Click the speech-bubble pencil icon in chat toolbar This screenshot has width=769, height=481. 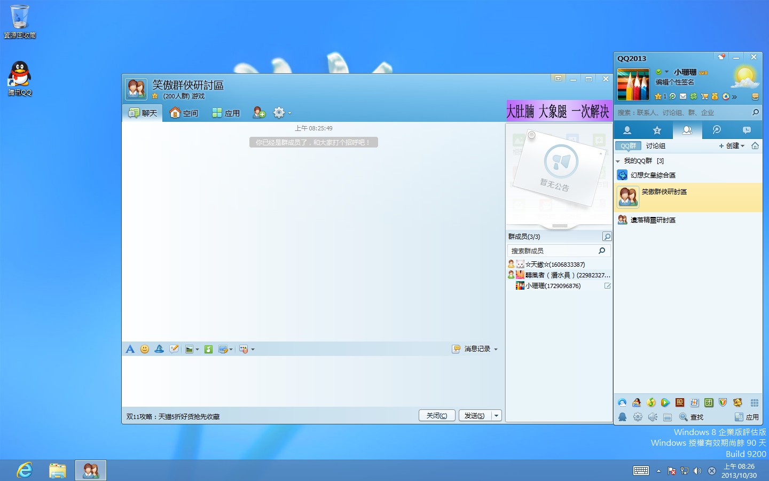(x=174, y=349)
